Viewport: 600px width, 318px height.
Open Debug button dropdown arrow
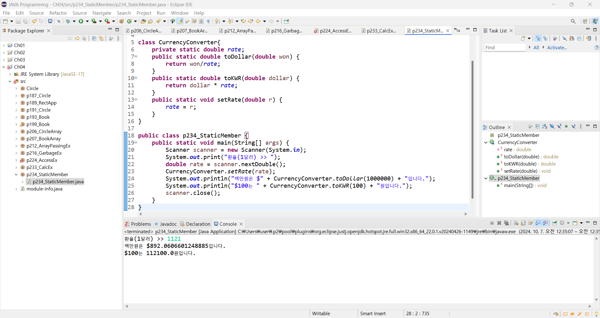[x=74, y=21]
